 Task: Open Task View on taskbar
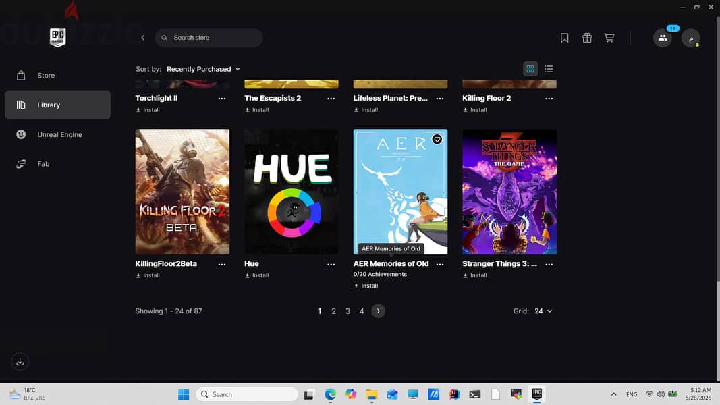(309, 394)
